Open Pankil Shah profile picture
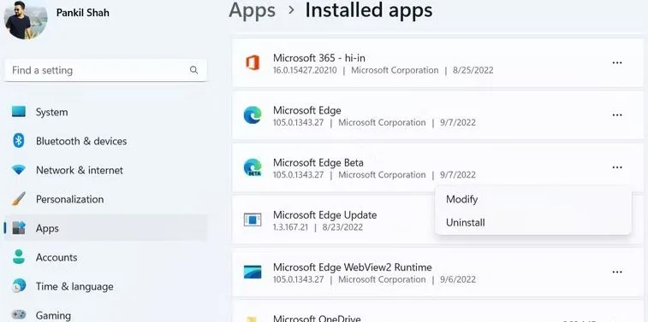 pyautogui.click(x=26, y=19)
